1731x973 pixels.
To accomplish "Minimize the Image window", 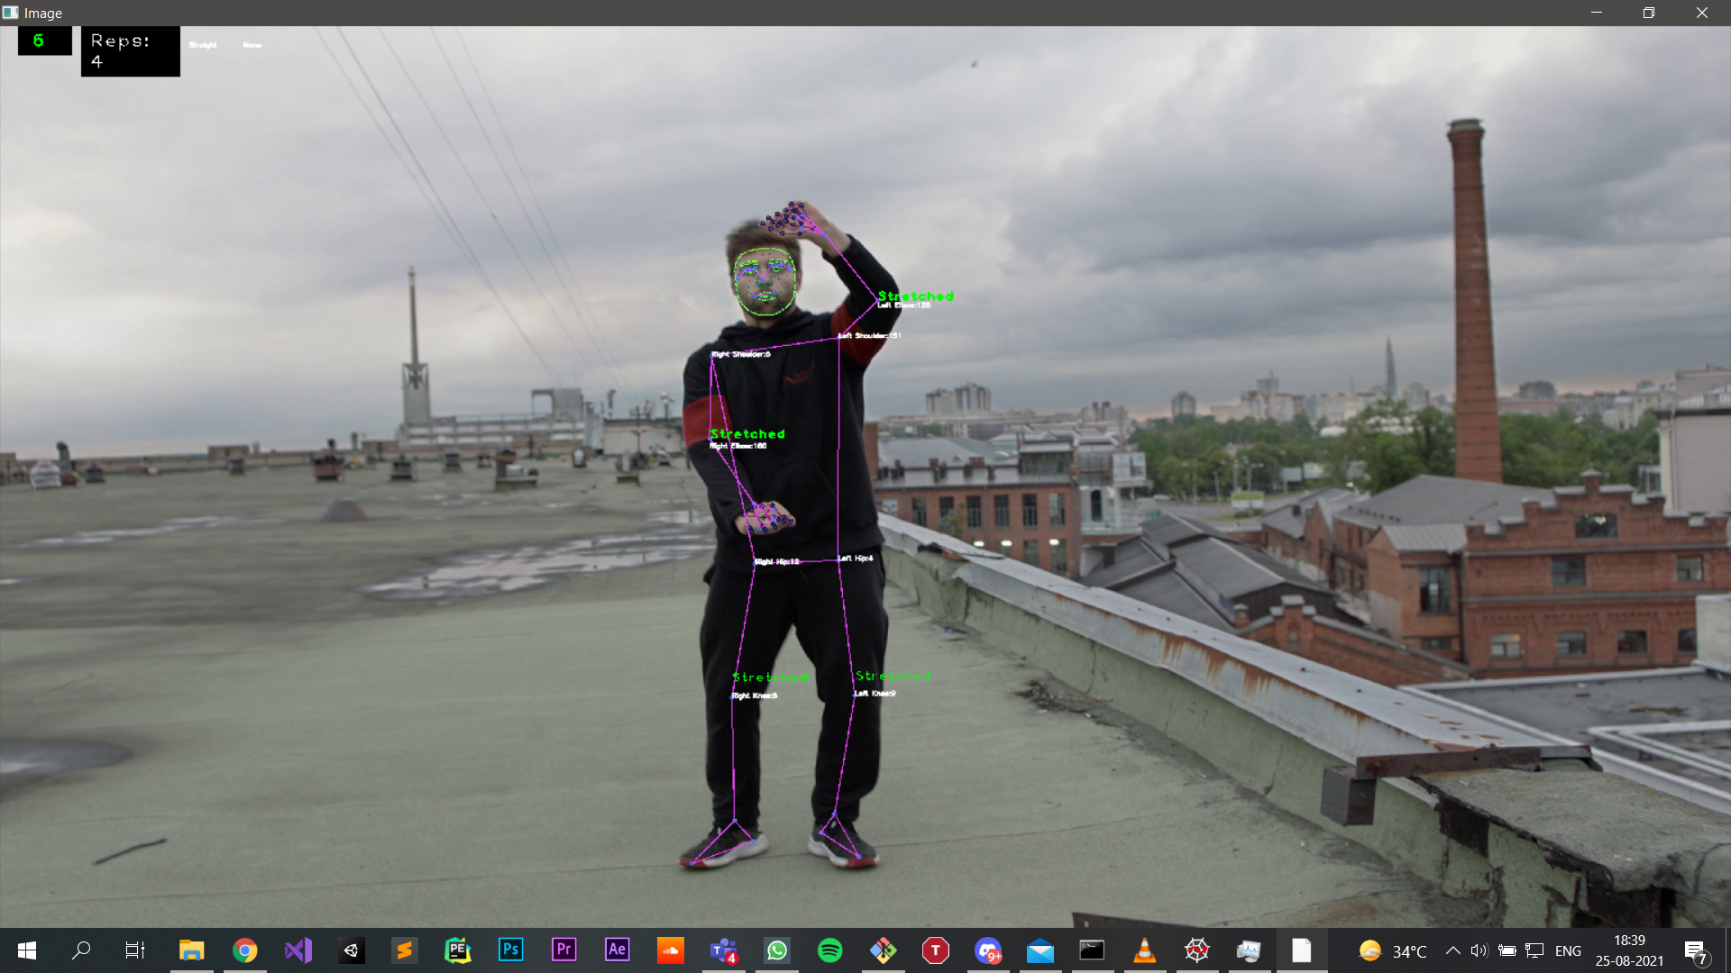I will [x=1596, y=13].
